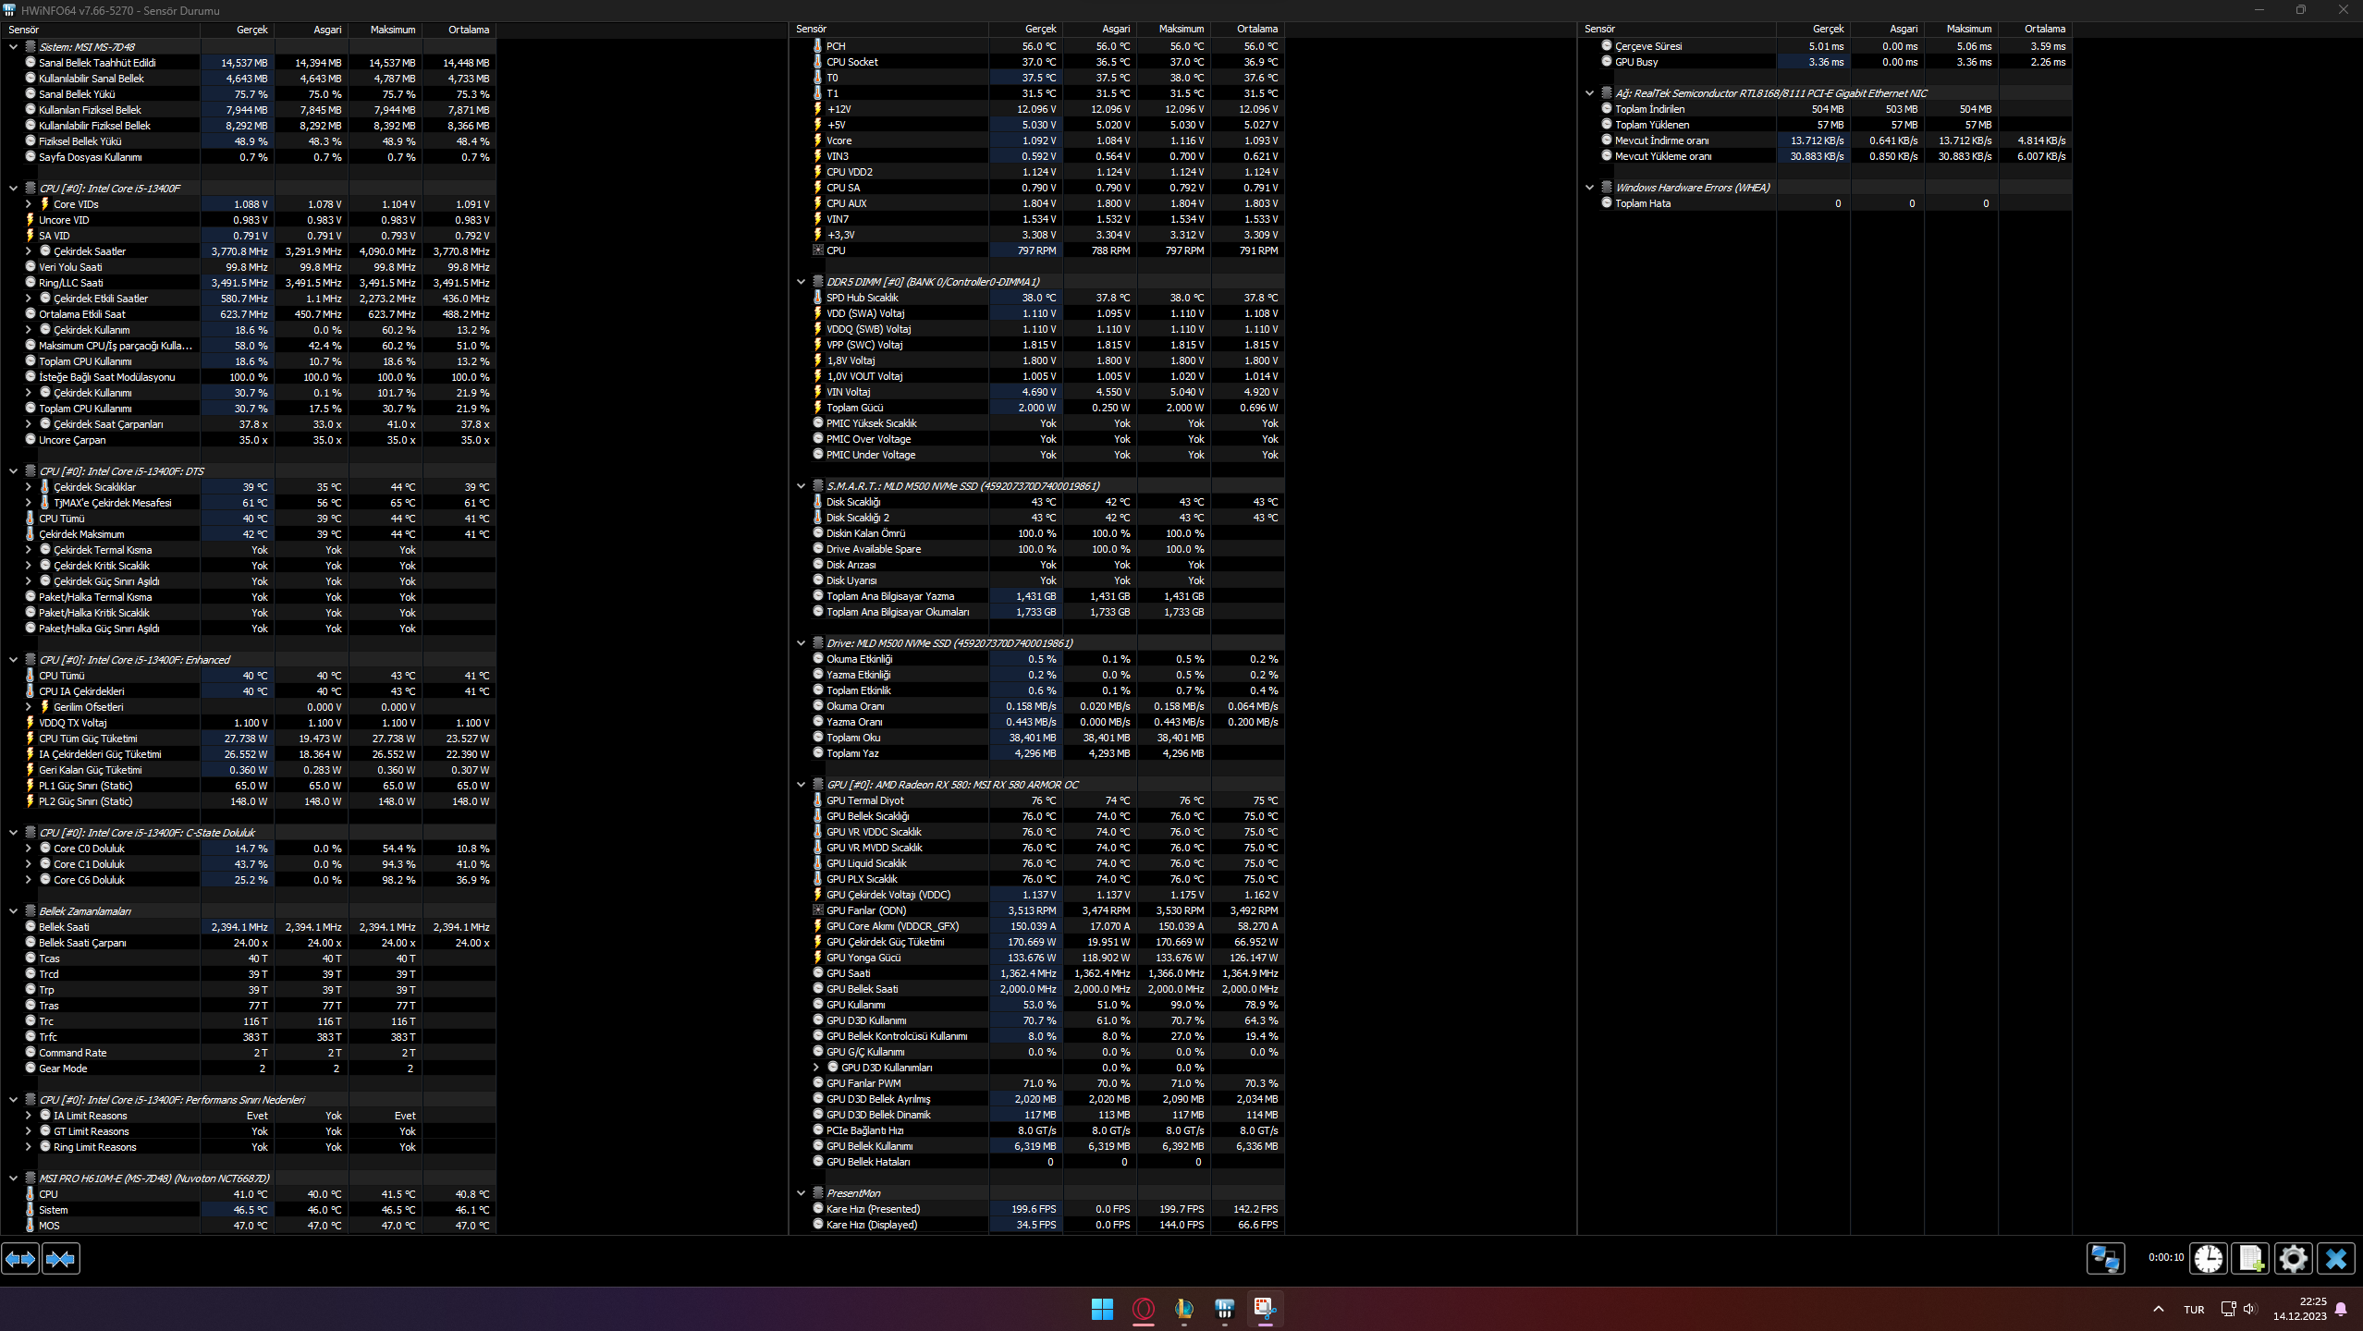Expand the GPU D3D Kullanımları subtree

click(x=816, y=1068)
